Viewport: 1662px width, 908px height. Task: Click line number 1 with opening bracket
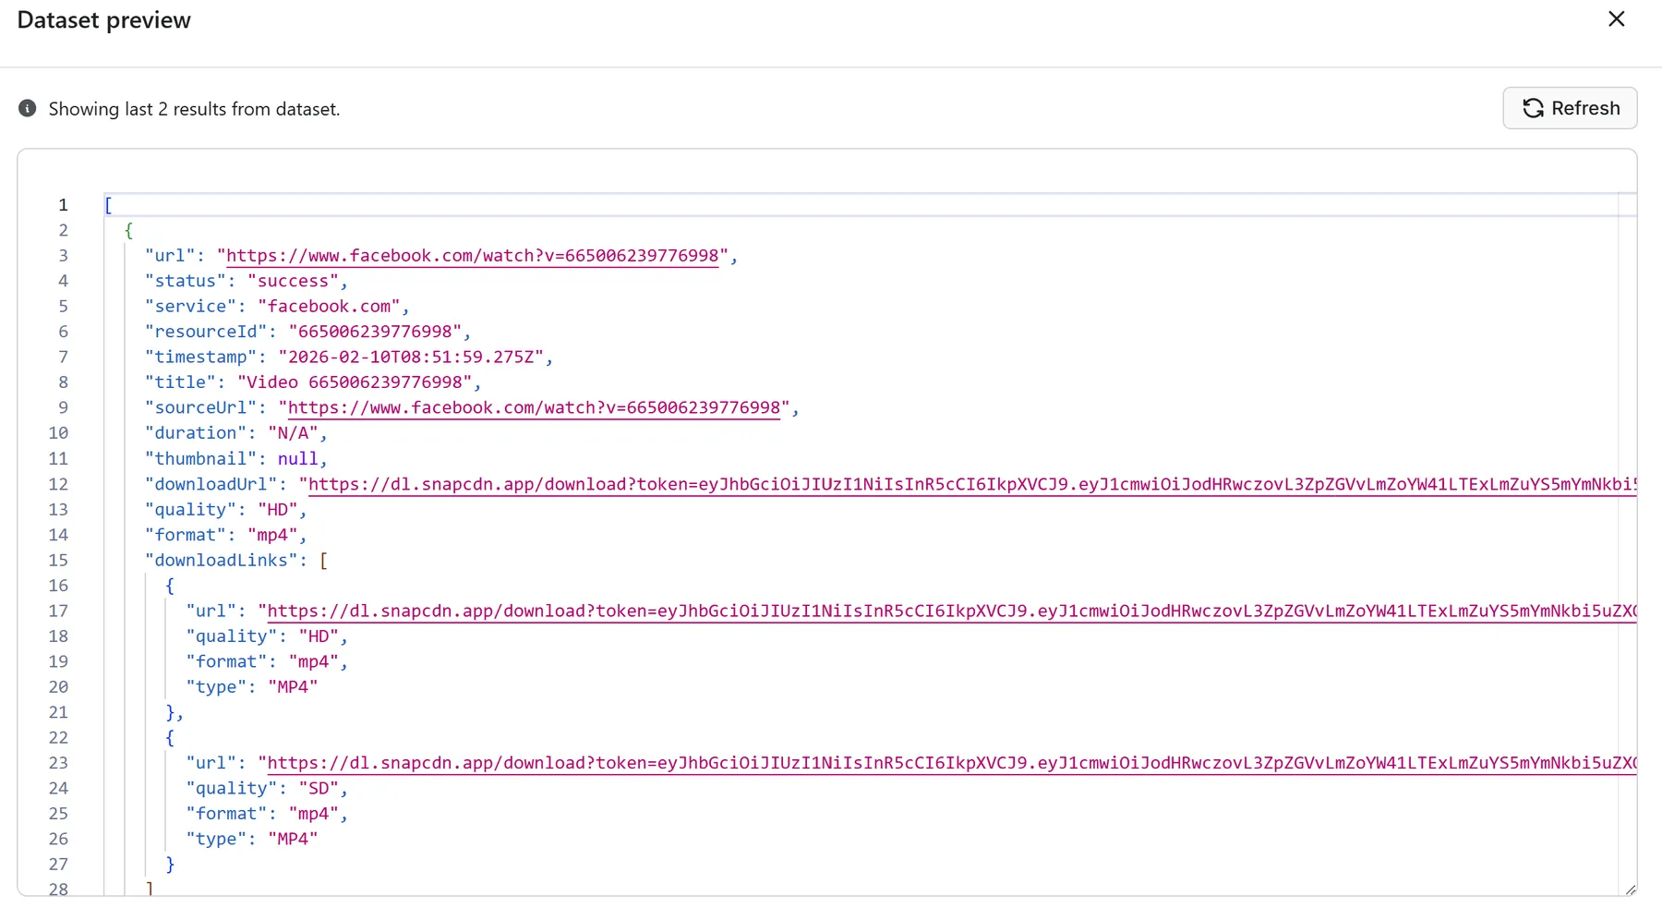tap(63, 204)
